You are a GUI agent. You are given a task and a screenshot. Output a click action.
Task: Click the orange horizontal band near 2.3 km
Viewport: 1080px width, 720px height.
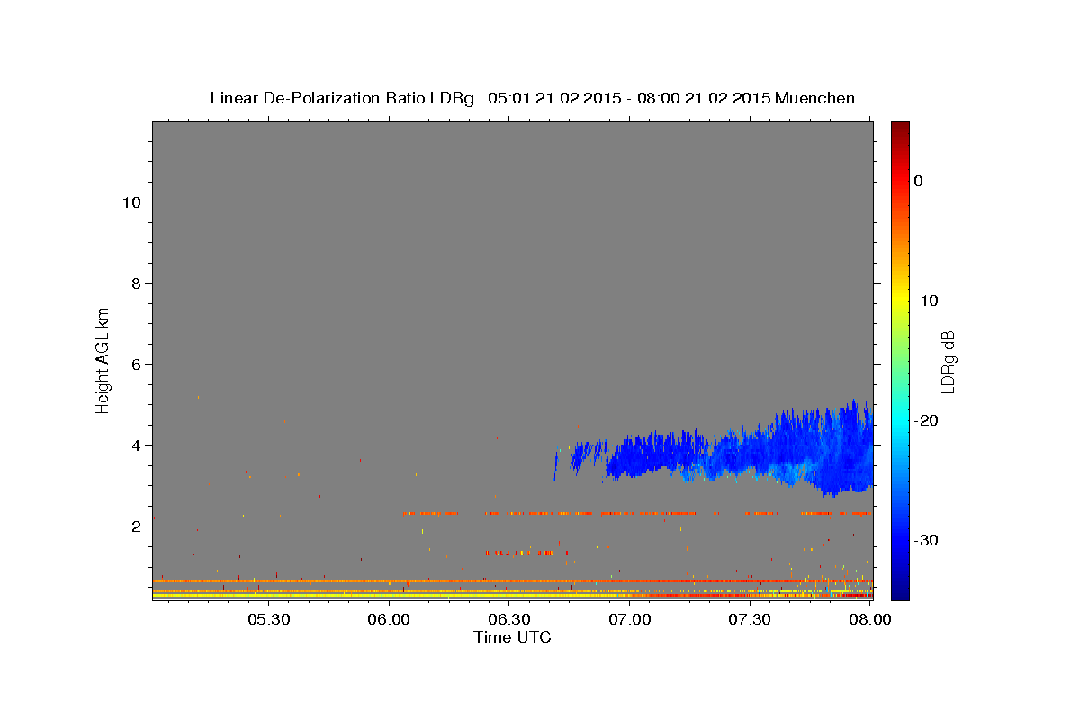(637, 513)
